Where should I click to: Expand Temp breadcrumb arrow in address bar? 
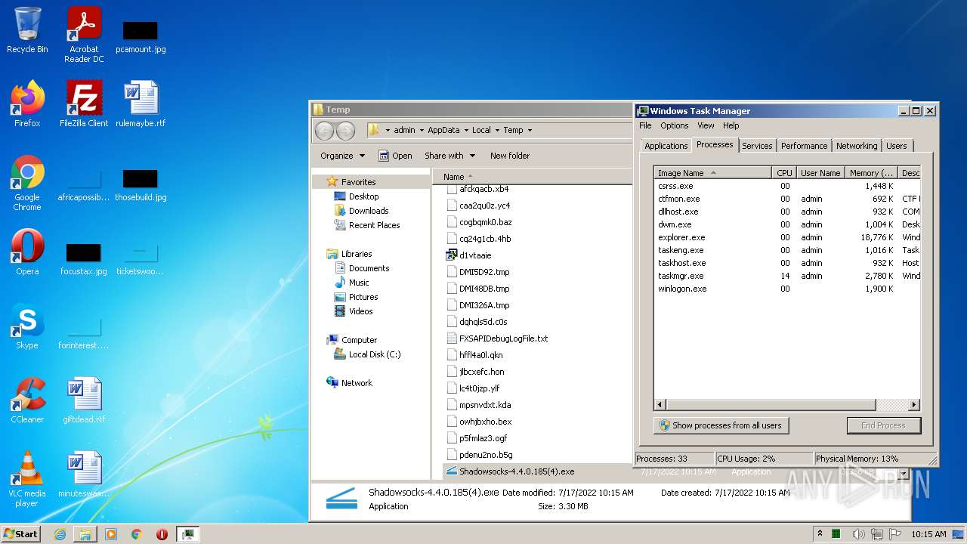coord(530,130)
